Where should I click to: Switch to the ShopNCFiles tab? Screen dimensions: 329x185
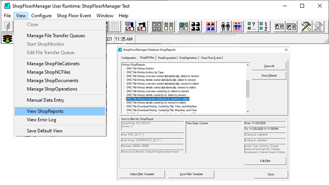(147, 57)
